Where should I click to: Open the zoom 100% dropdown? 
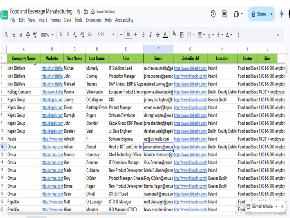(x=47, y=35)
